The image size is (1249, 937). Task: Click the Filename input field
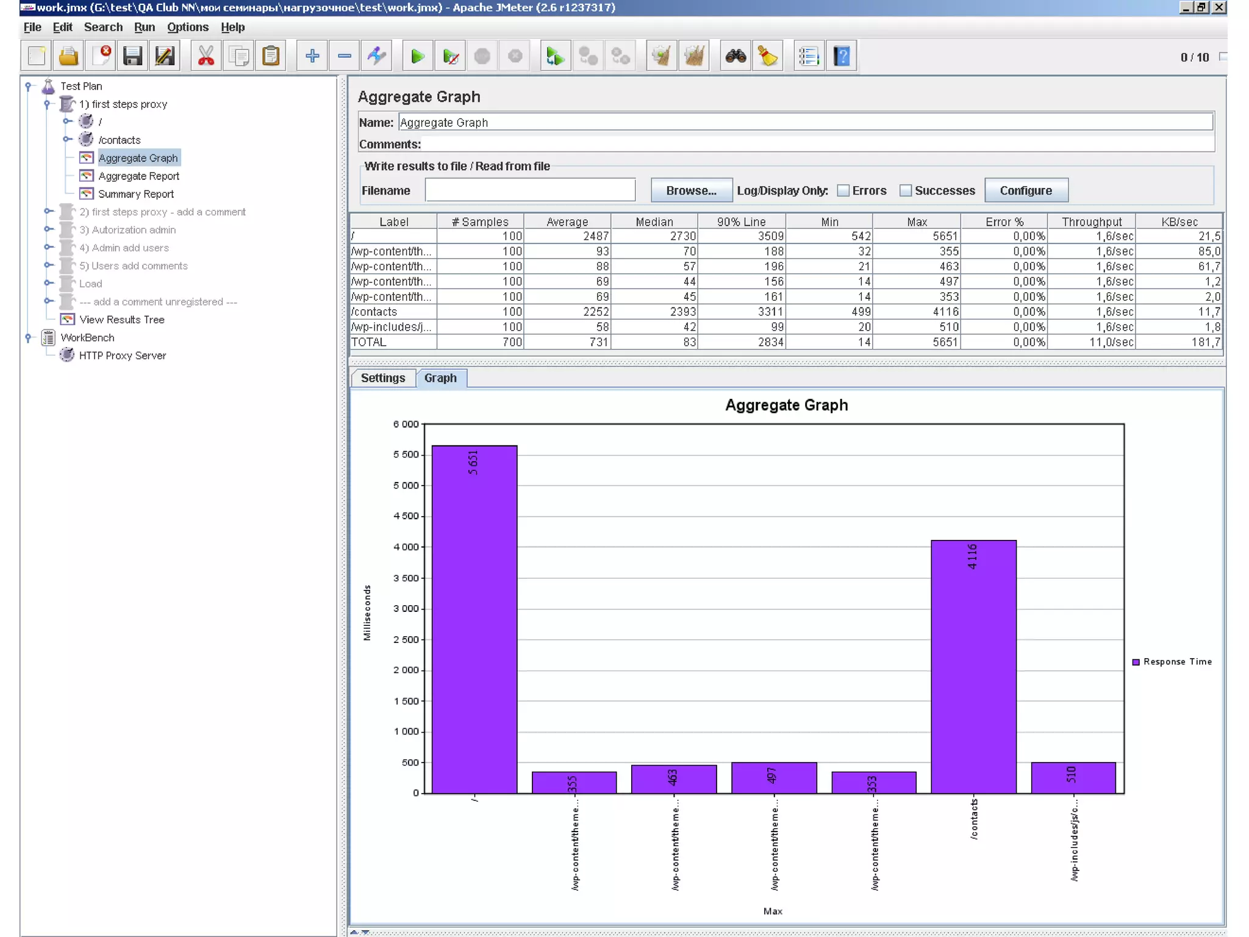[x=530, y=190]
